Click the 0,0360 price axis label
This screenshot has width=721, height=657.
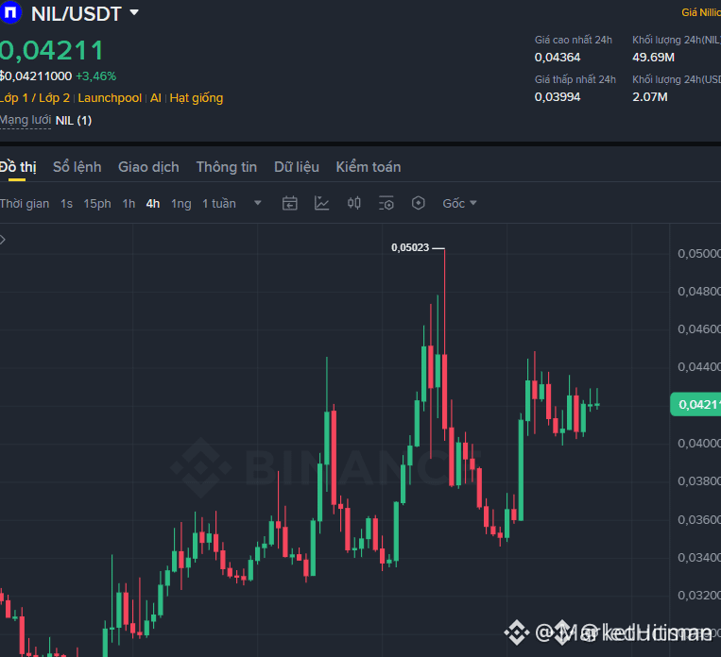click(699, 519)
